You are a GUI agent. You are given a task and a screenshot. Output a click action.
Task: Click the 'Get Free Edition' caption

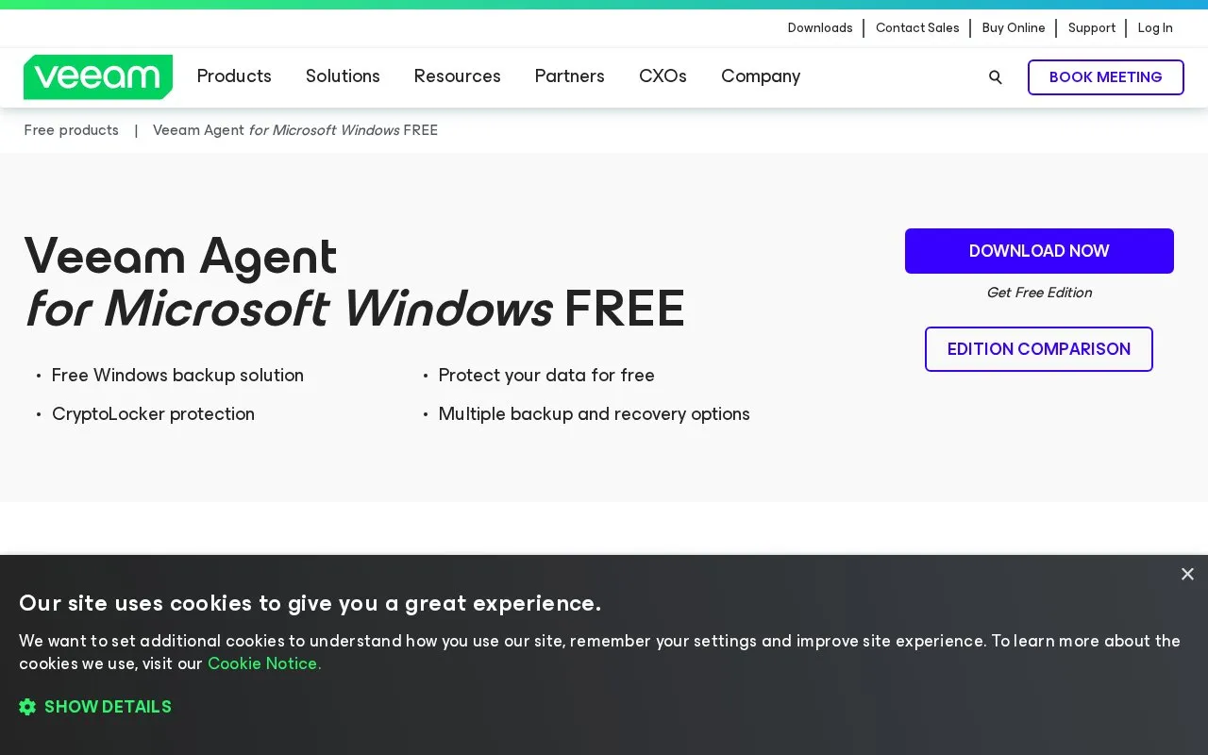[1039, 293]
